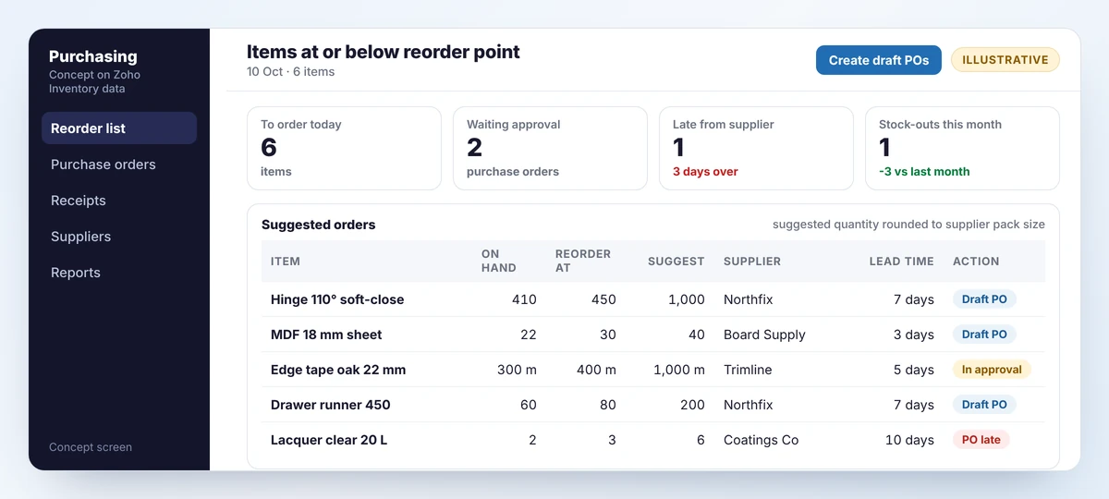Screen dimensions: 1109x499
Task: Click the ILLUSTRATIVE badge
Action: coord(1005,60)
